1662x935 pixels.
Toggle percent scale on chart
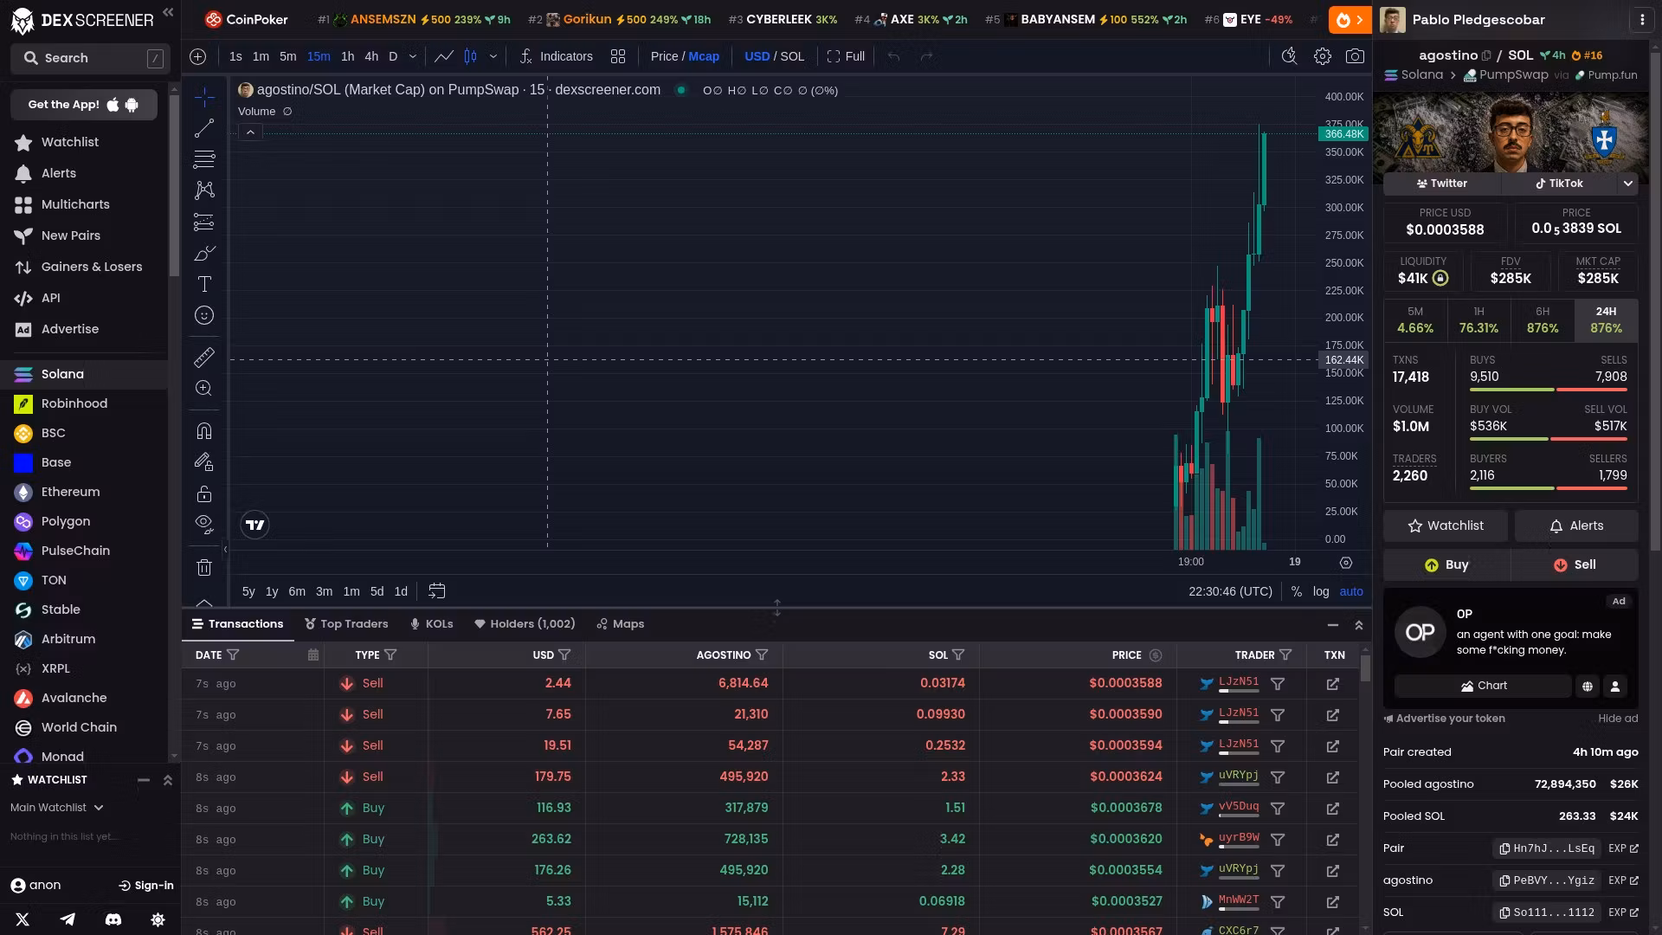1296,591
